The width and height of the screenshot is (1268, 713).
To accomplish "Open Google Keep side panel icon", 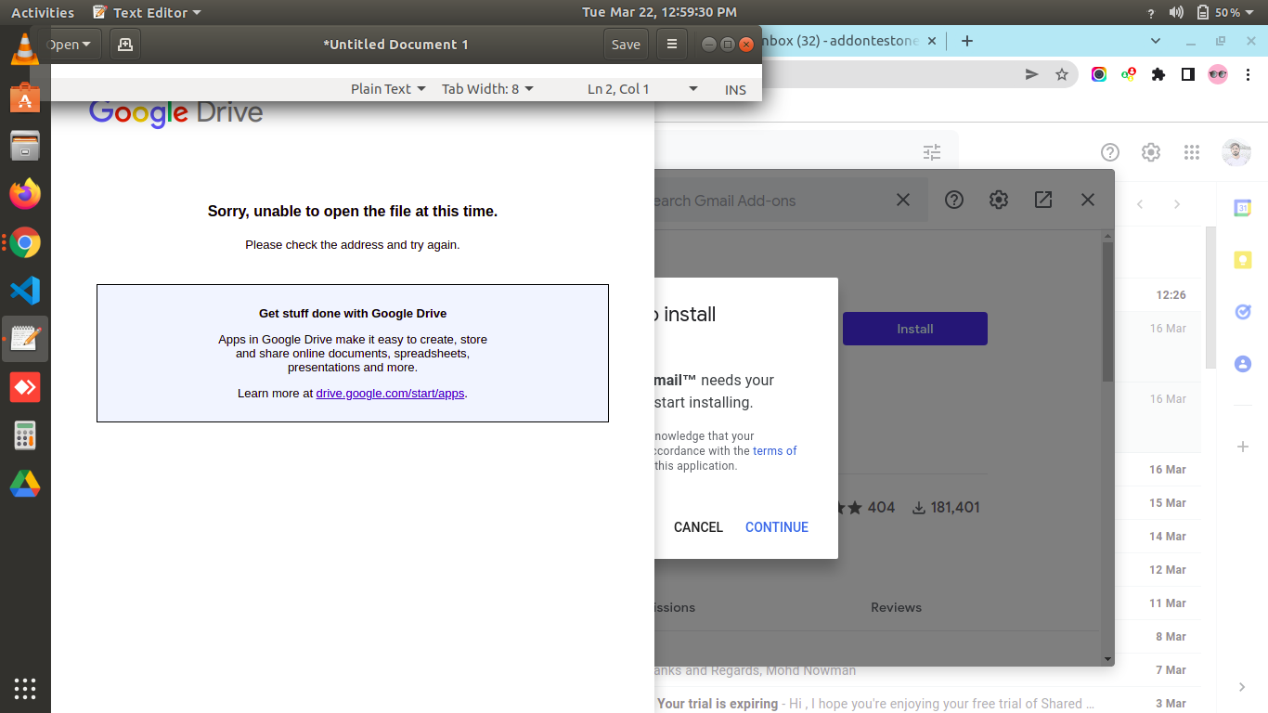I will point(1243,260).
